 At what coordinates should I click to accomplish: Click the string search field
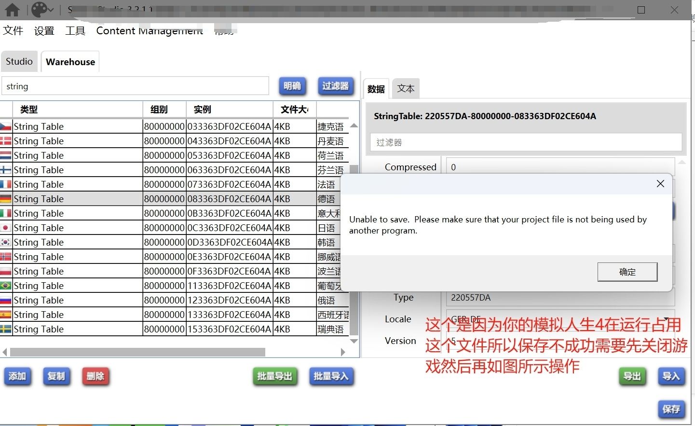pyautogui.click(x=136, y=86)
